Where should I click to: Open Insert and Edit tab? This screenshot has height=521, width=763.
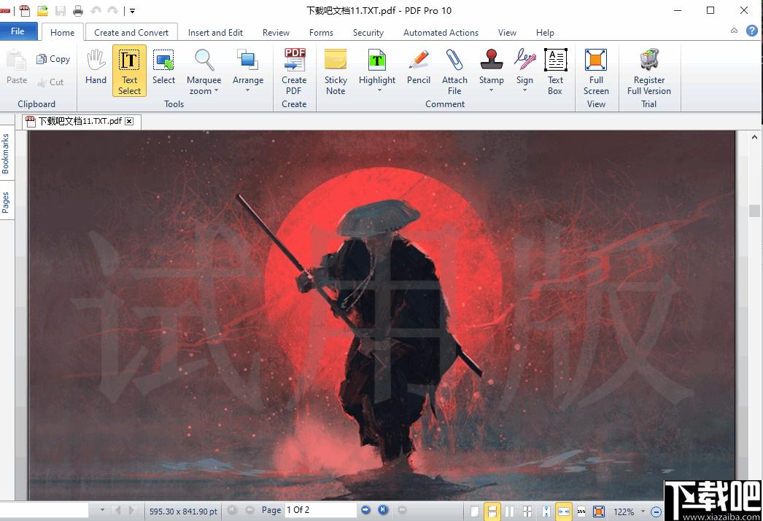coord(215,33)
